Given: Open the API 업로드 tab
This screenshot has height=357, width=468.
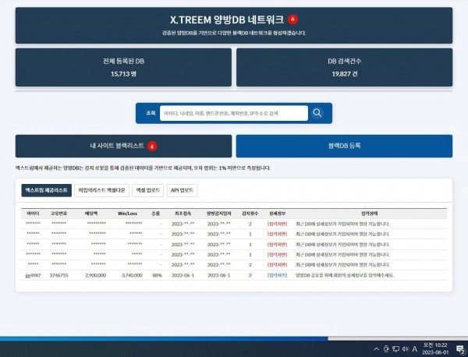Looking at the screenshot, I should pyautogui.click(x=182, y=190).
